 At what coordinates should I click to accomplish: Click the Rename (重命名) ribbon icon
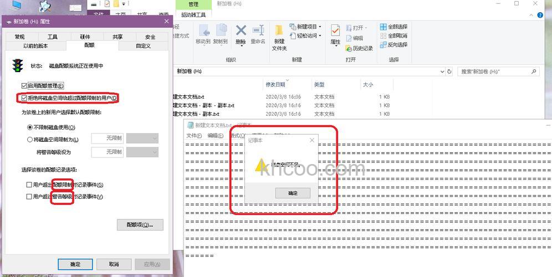pyautogui.click(x=258, y=30)
